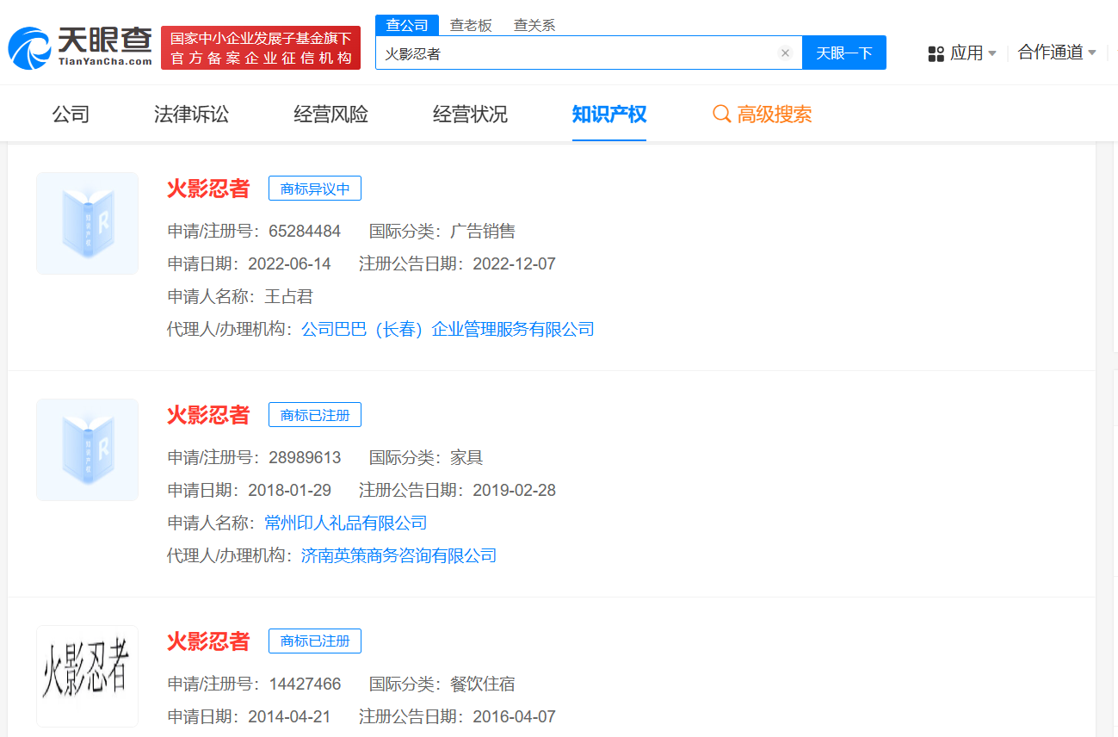The image size is (1118, 737).
Task: Click the 餐饮住宿 classification text
Action: (x=483, y=684)
